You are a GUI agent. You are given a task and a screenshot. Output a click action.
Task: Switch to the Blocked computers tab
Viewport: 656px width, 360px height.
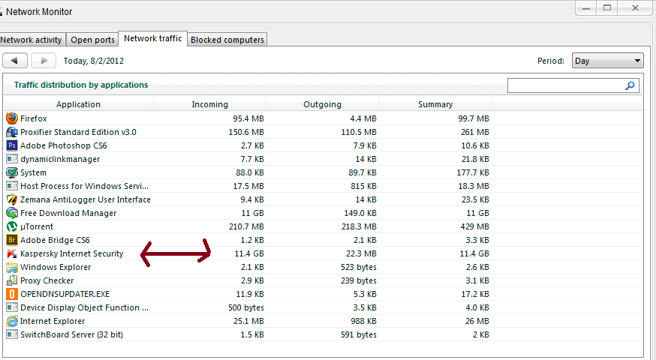tap(227, 40)
